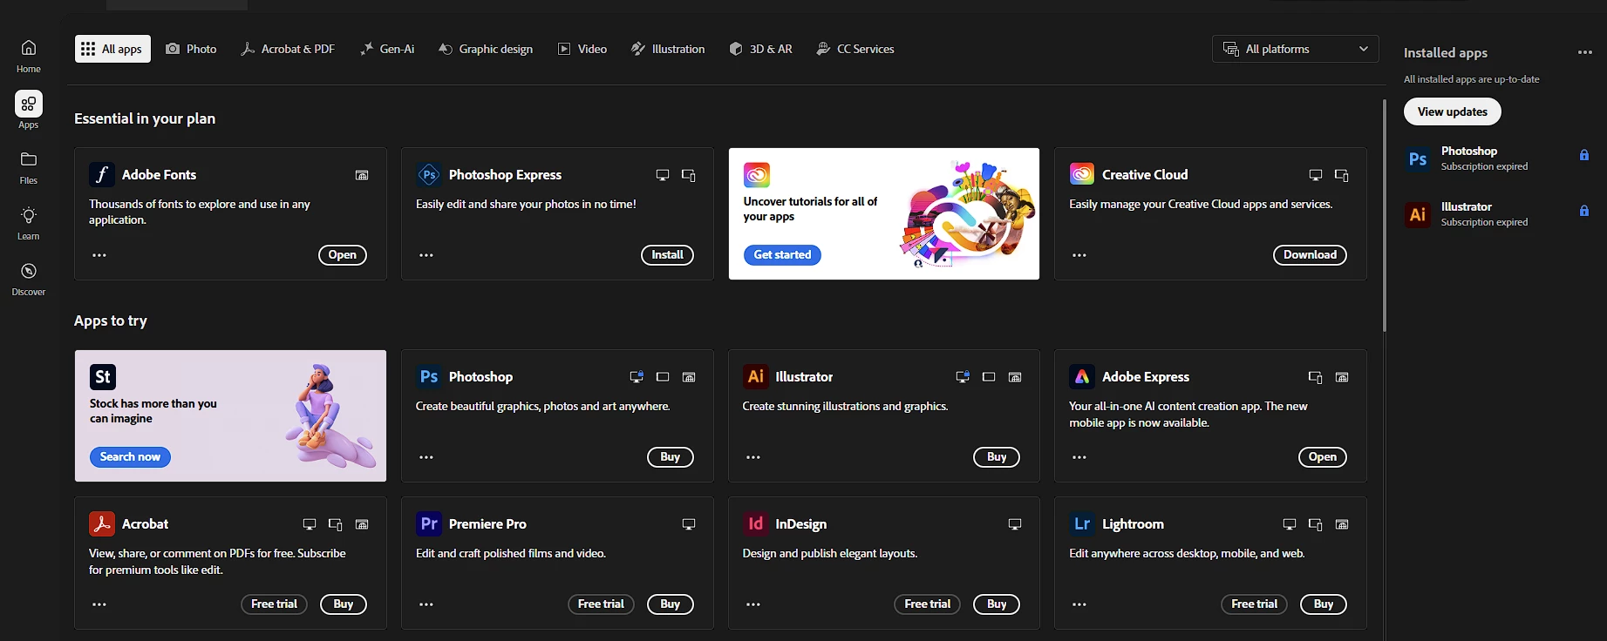Click lock icon next to installed Illustrator
Viewport: 1607px width, 641px height.
pos(1584,211)
